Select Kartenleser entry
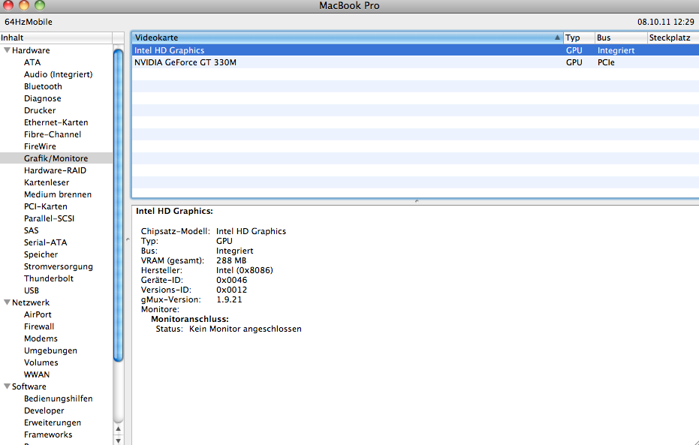The image size is (699, 445). point(47,182)
